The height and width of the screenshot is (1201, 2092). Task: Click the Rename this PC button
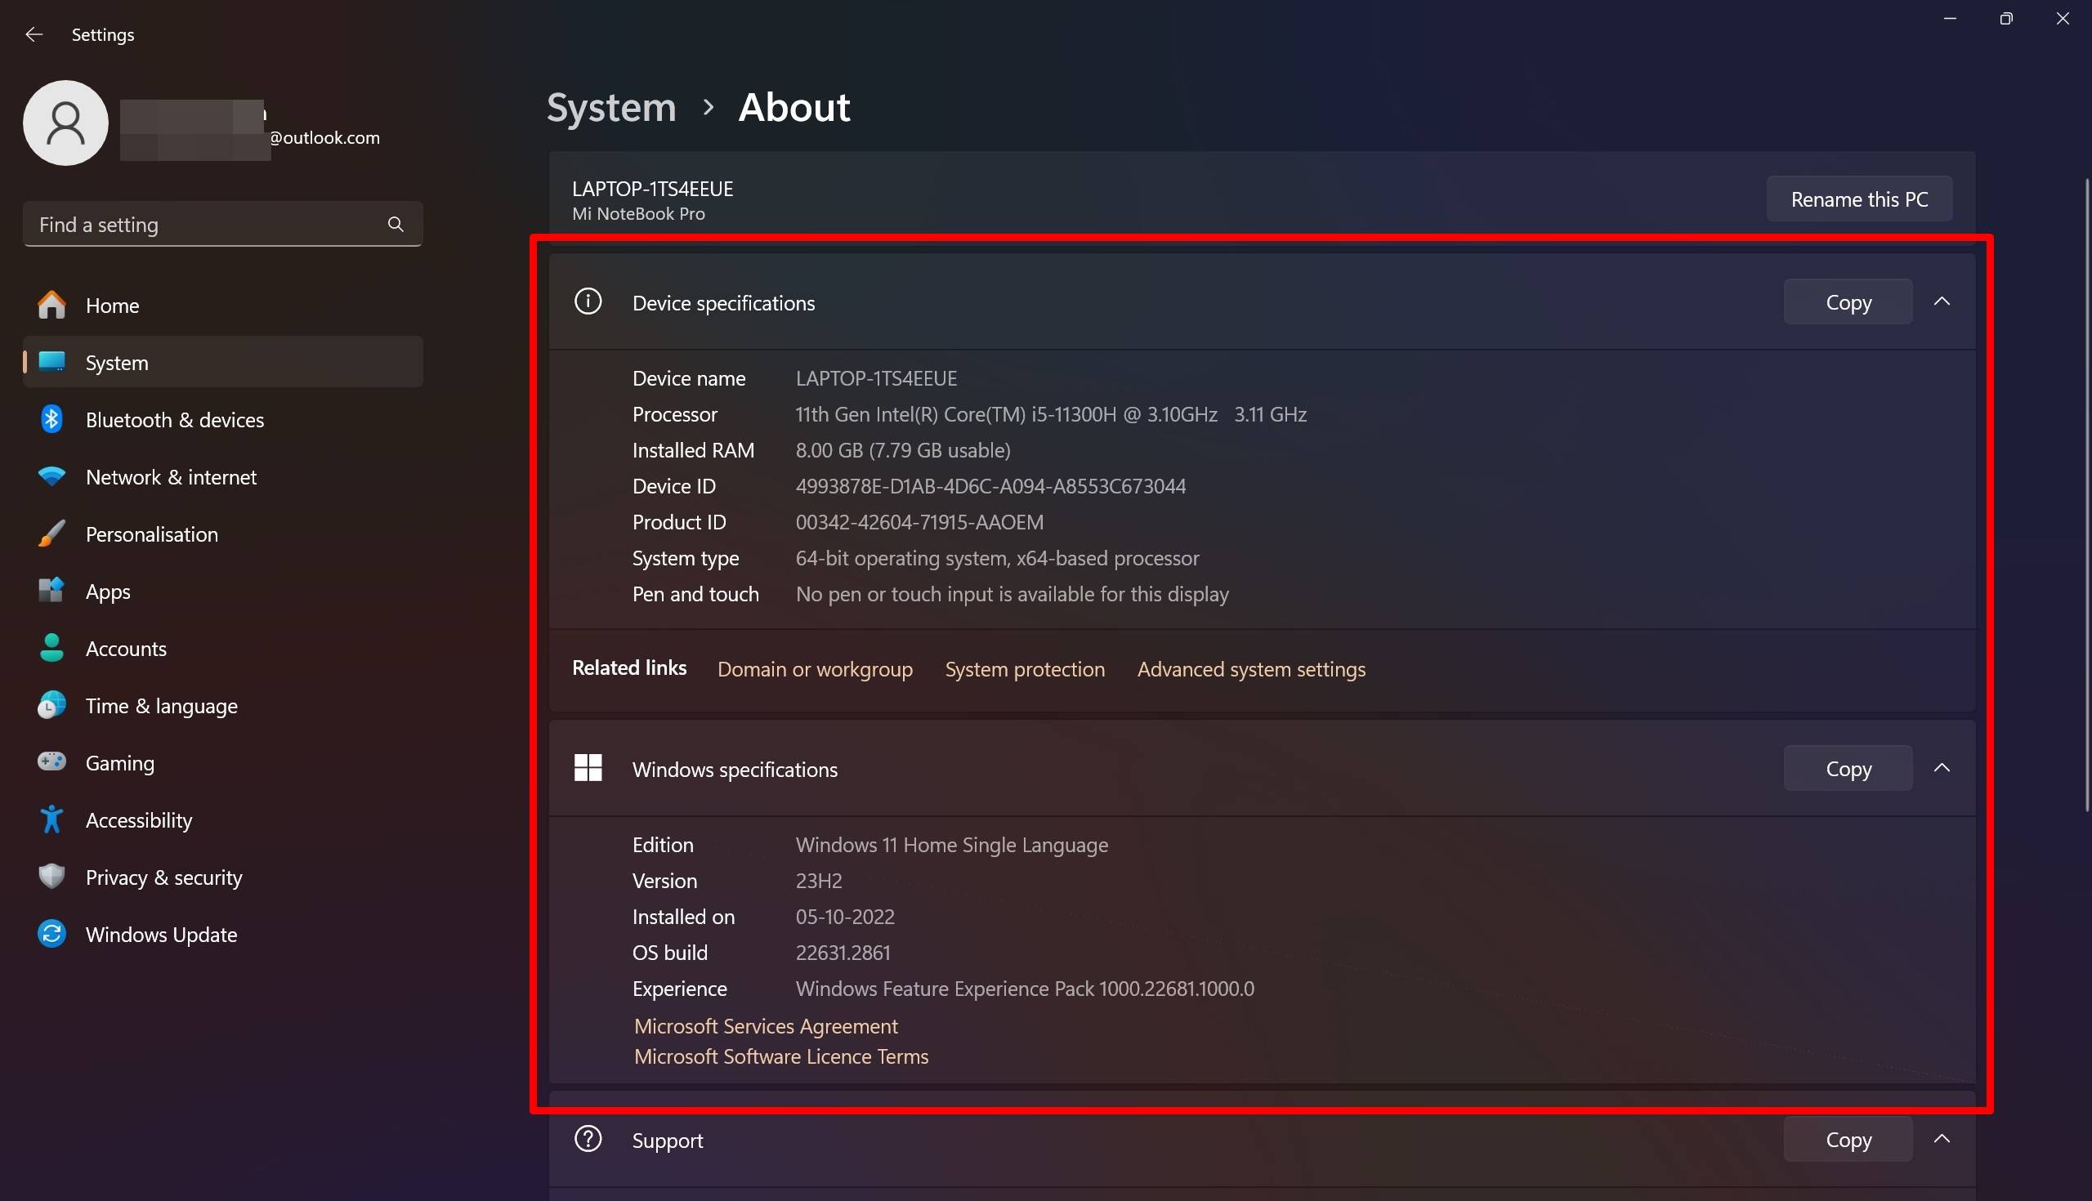tap(1858, 199)
